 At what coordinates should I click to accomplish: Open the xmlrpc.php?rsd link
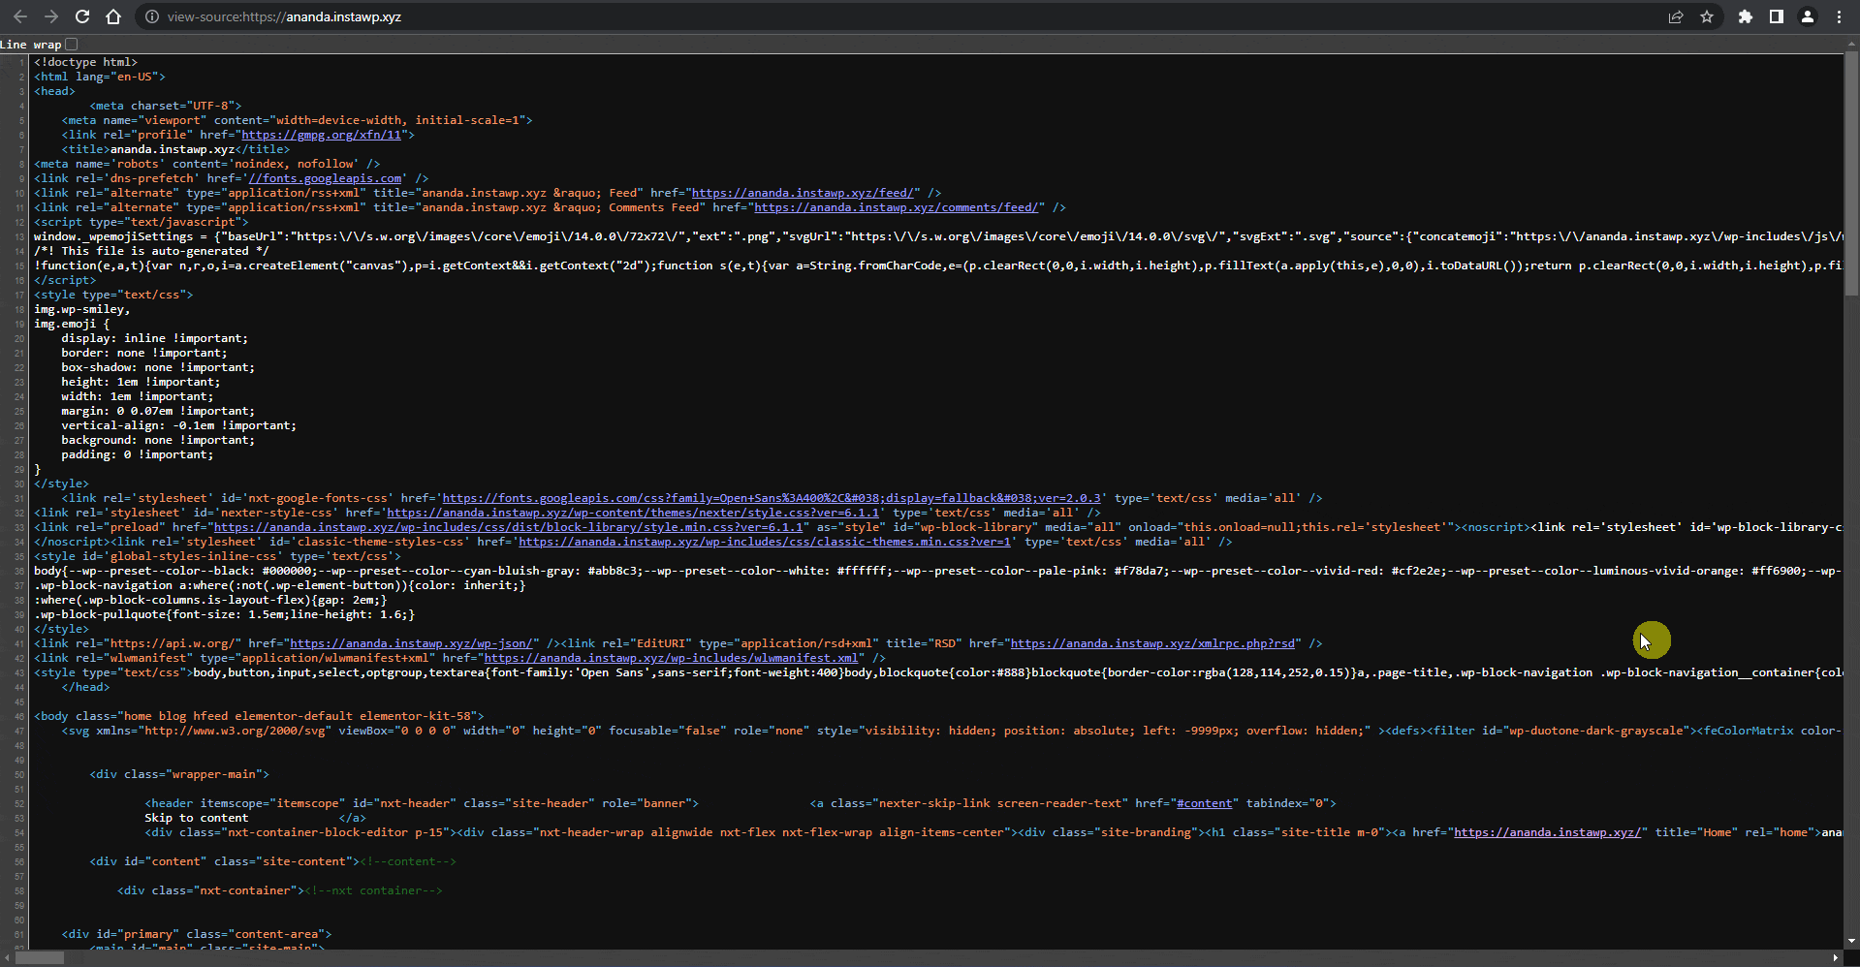coord(1152,643)
